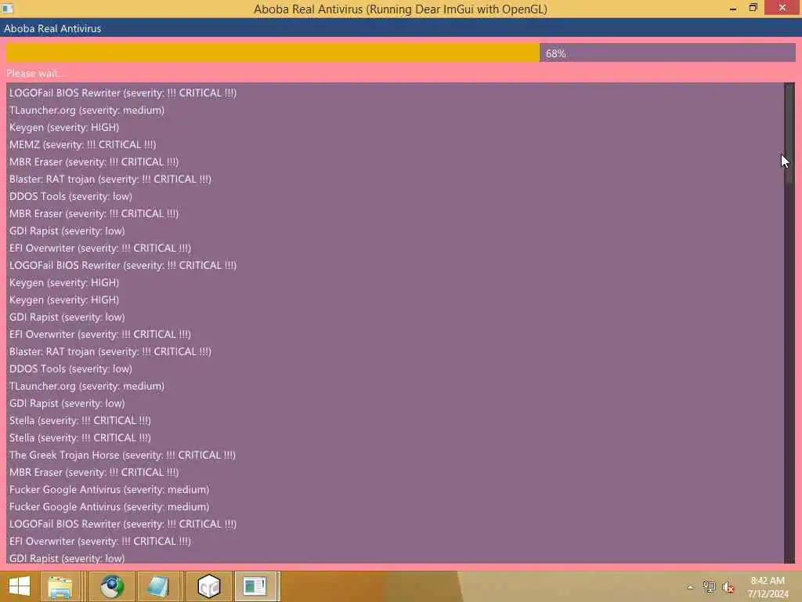802x602 pixels.
Task: Select the running Aboba Antivirus taskbar button
Action: pos(256,586)
